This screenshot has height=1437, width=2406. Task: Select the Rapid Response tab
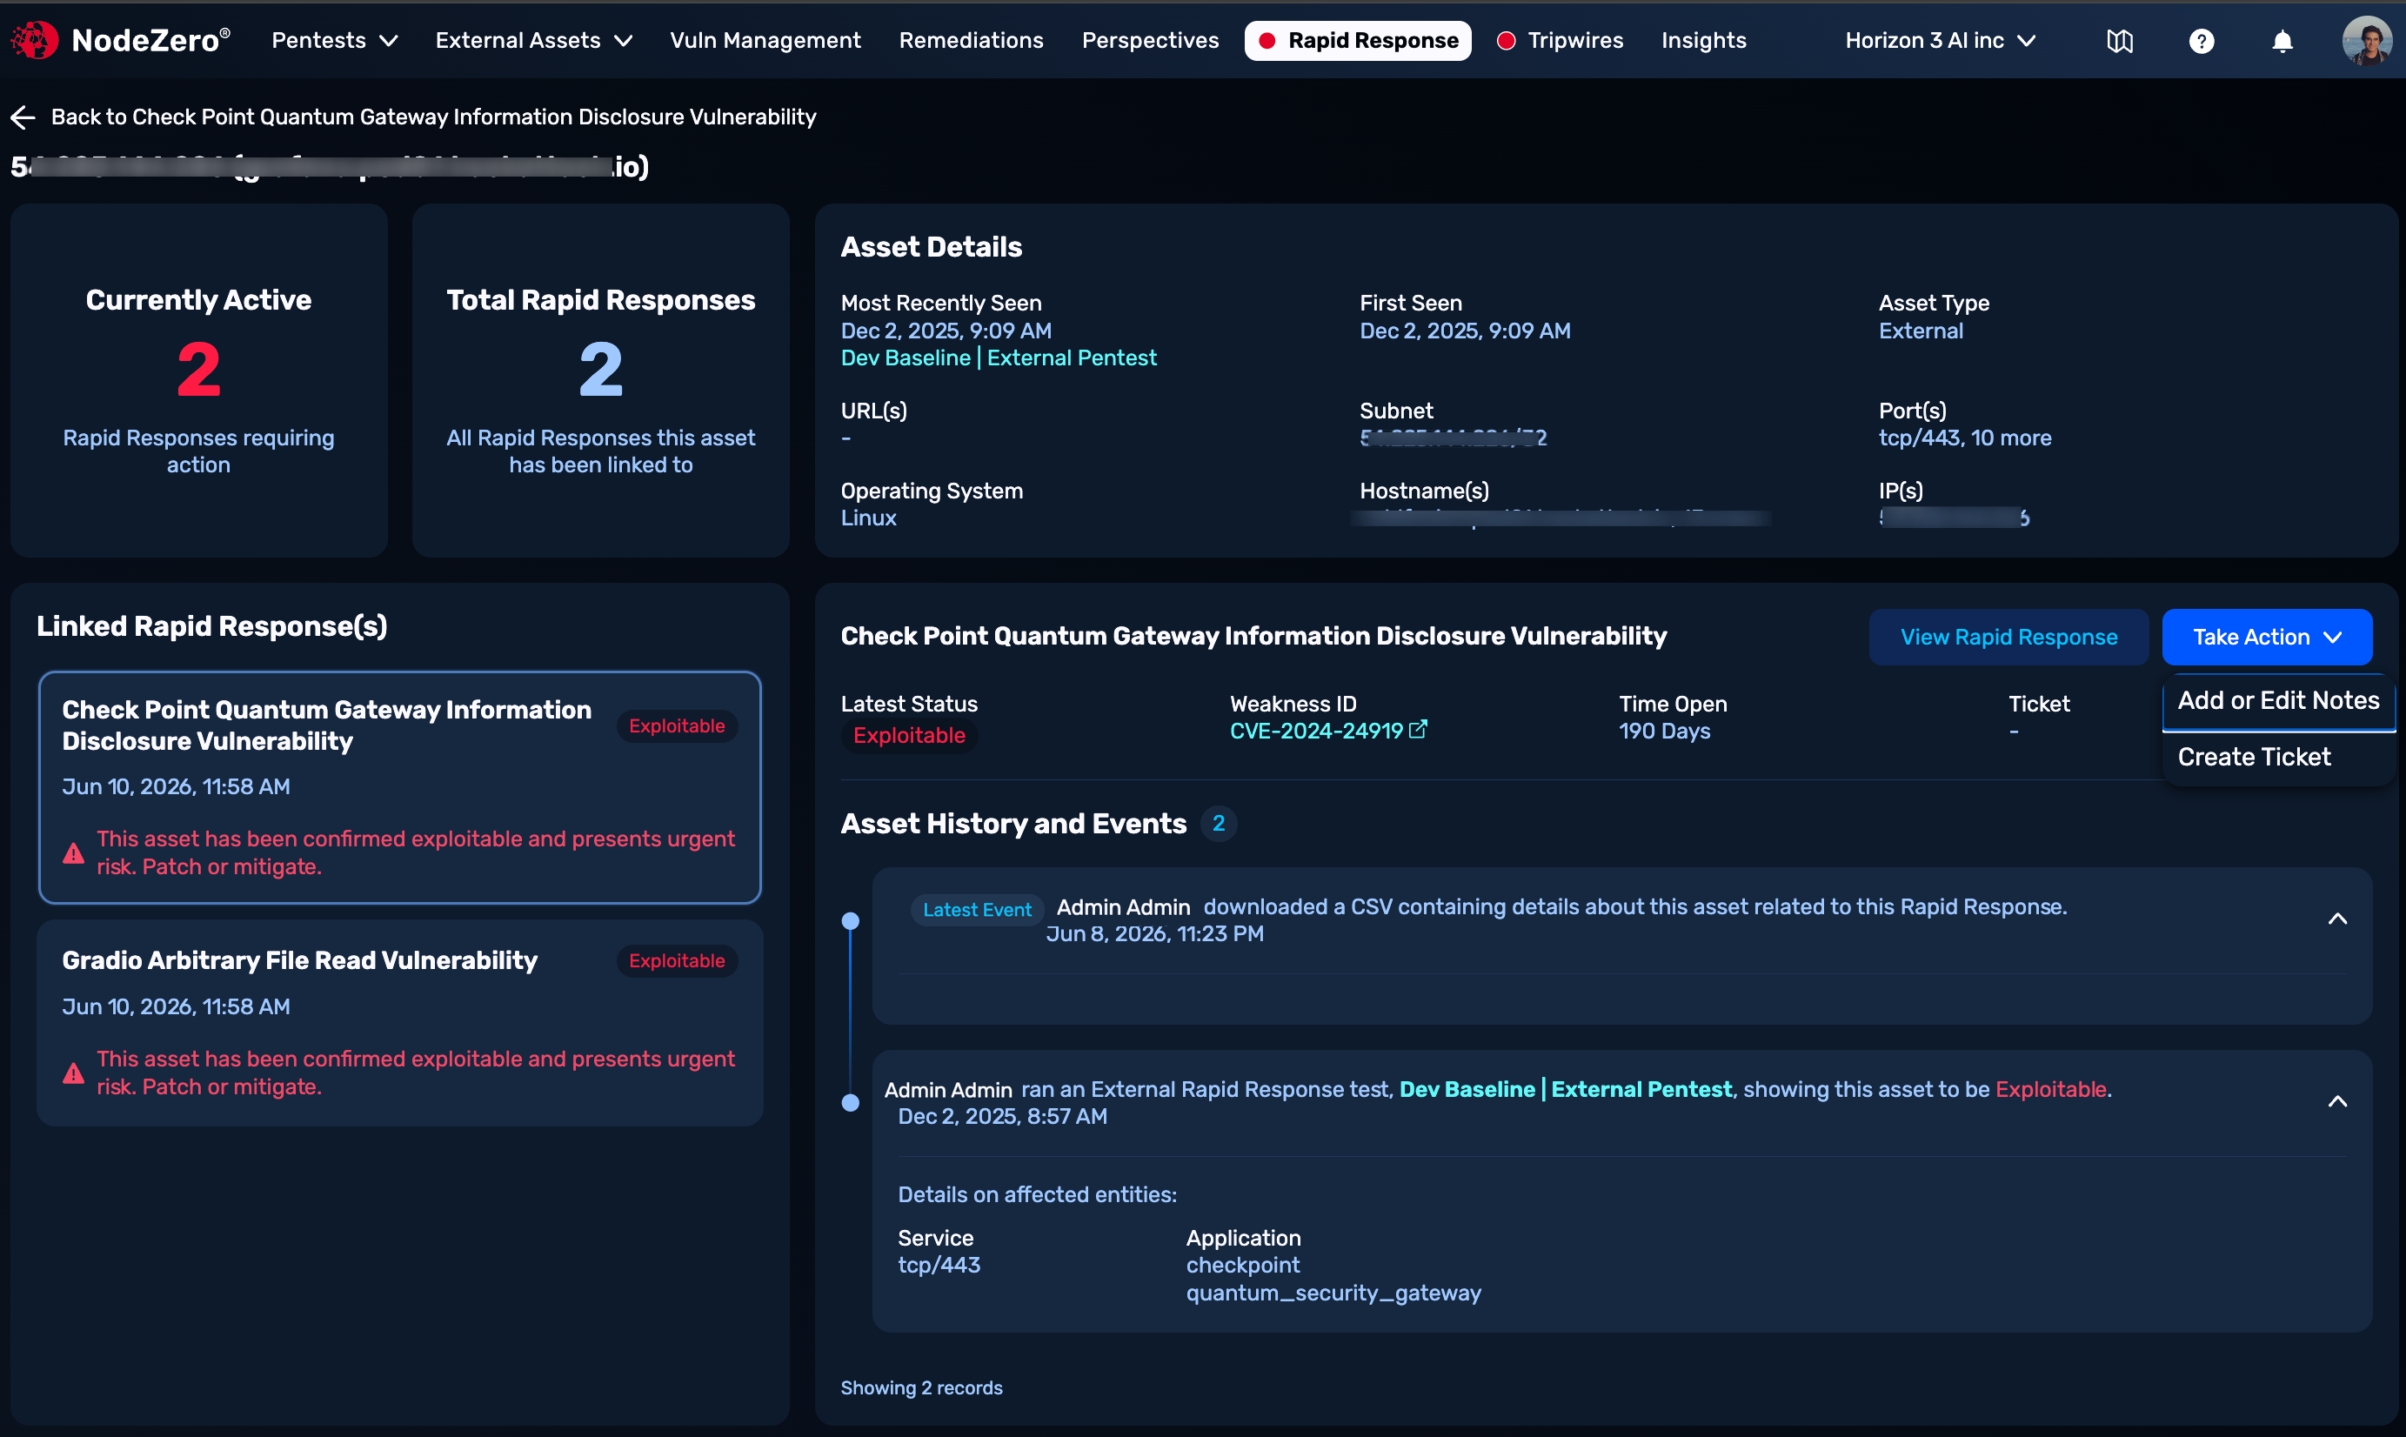click(x=1358, y=41)
